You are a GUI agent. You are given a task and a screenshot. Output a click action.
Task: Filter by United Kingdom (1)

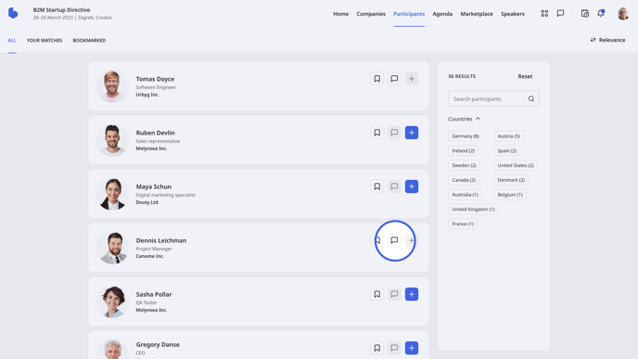[x=473, y=210]
